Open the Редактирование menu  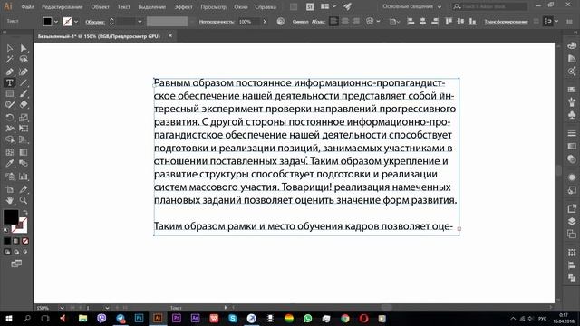coord(63,7)
